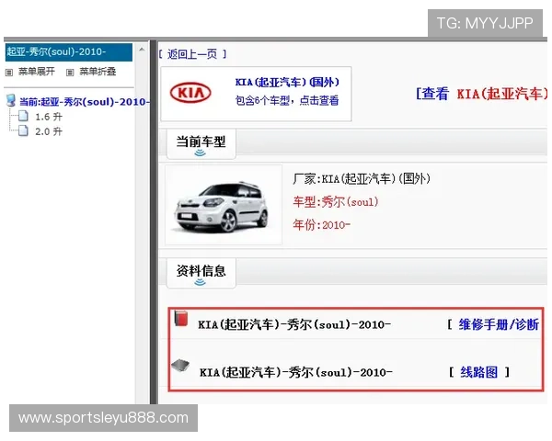This screenshot has width=552, height=441.
Task: Select tree root 当前:起亚-秀尔(soul)-2010-
Action: click(85, 102)
